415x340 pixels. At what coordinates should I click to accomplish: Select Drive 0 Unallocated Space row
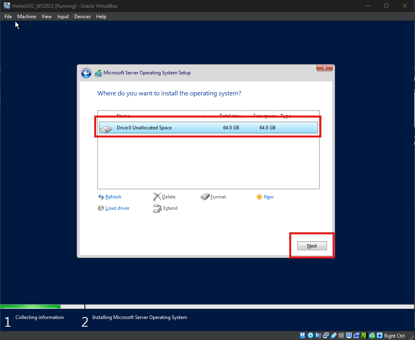pyautogui.click(x=208, y=128)
